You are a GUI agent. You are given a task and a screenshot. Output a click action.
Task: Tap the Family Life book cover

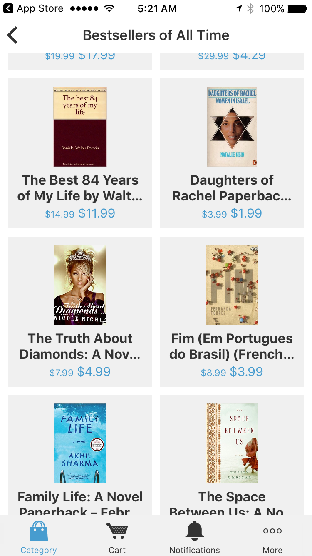click(80, 443)
